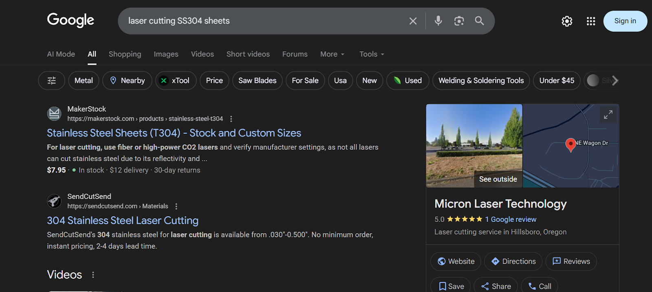Apply the Usa filter chip
The image size is (652, 292).
340,81
